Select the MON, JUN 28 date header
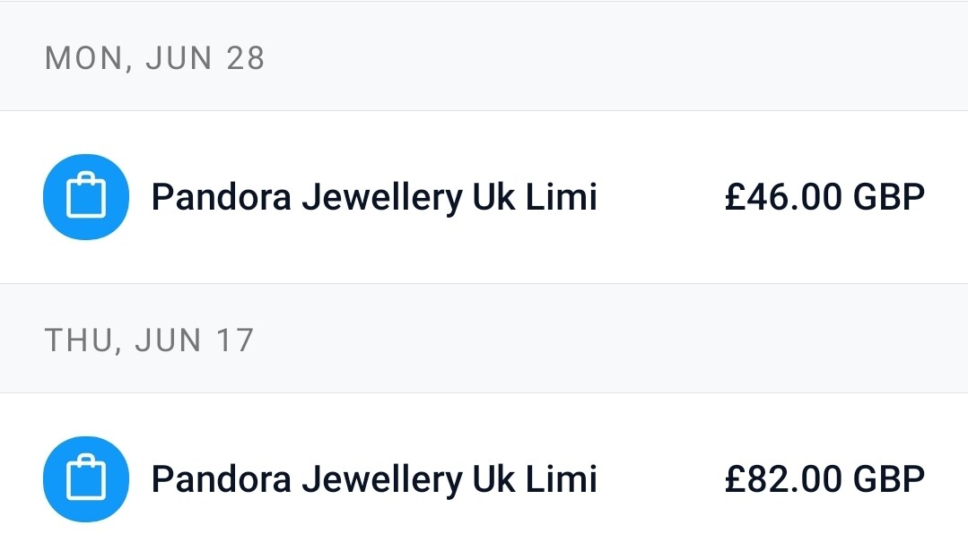Screen dimensions: 968x551 pos(155,58)
